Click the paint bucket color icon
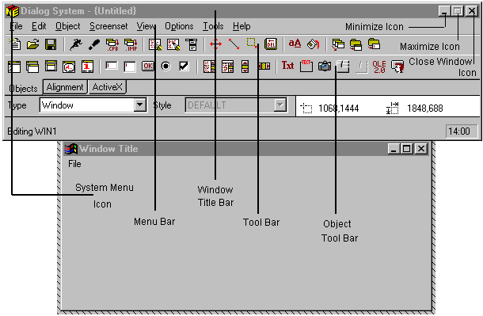483x316 pixels. pyautogui.click(x=314, y=44)
